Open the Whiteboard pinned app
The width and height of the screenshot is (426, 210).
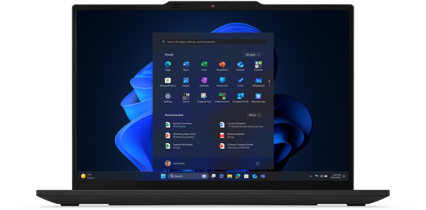coord(258,81)
